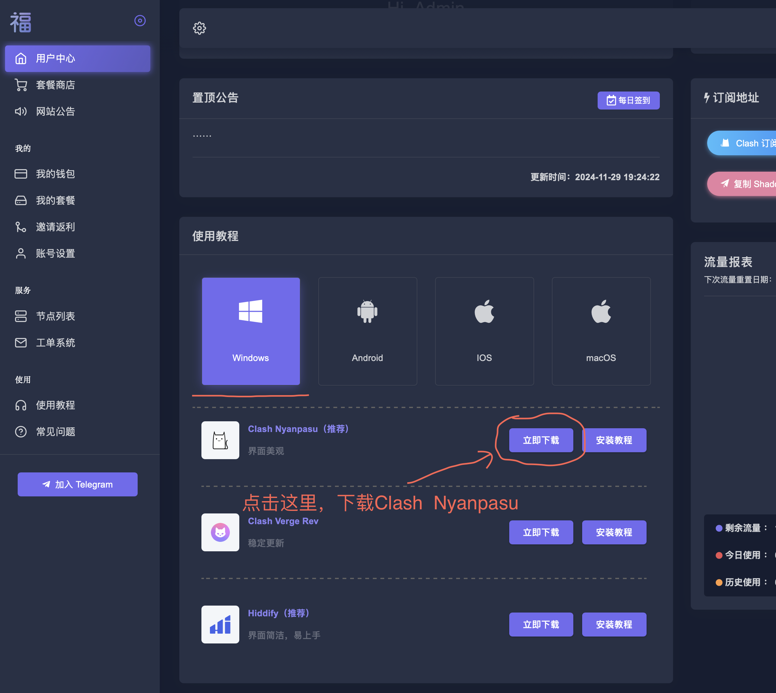The image size is (776, 693).
Task: Click the Hiddify app icon
Action: 220,625
